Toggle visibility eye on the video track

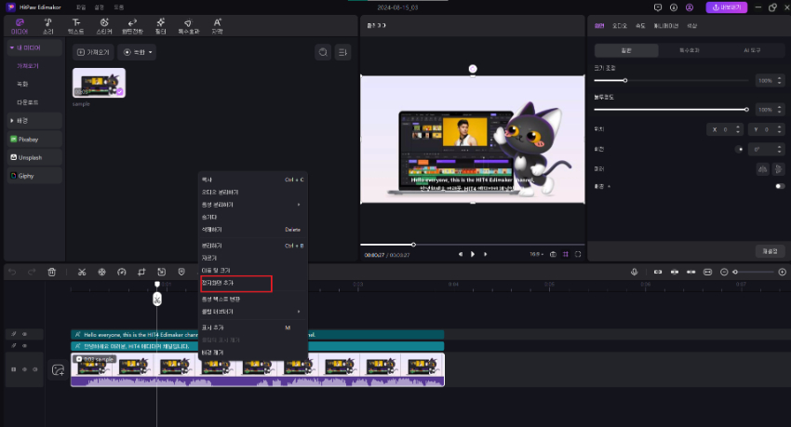(24, 369)
